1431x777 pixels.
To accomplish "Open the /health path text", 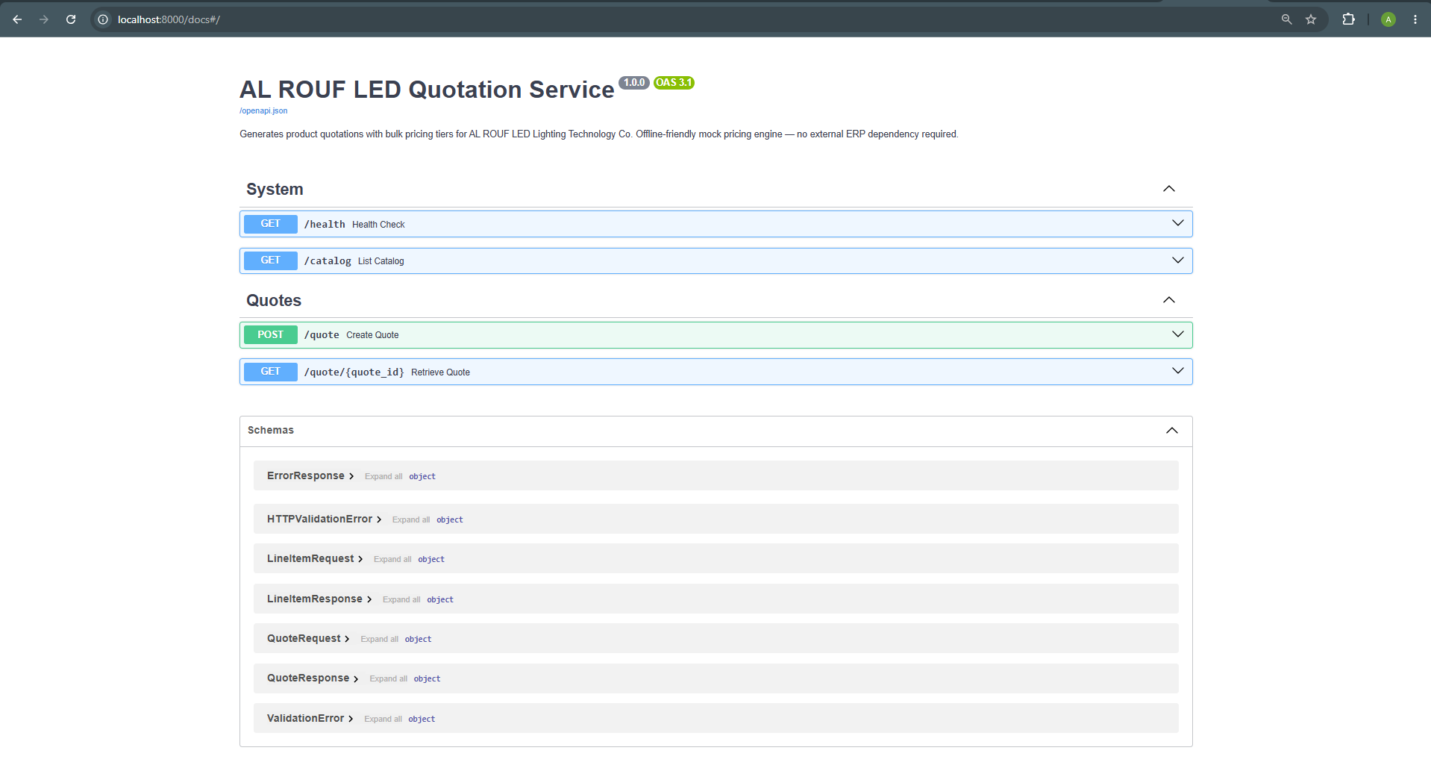I will coord(325,225).
